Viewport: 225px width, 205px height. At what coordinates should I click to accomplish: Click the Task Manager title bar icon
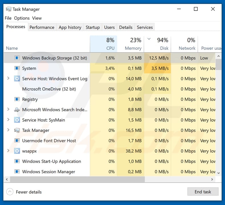(x=9, y=9)
